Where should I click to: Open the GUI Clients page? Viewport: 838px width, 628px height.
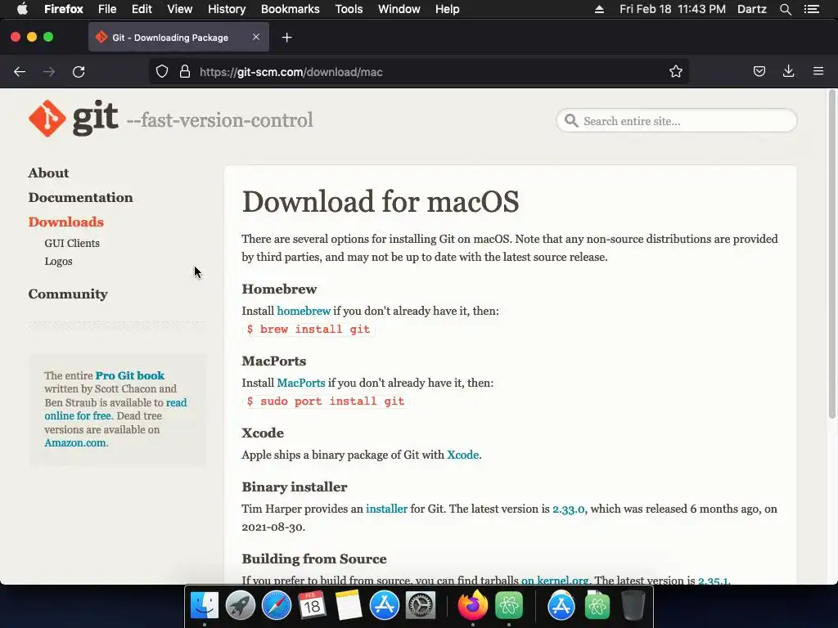point(72,243)
